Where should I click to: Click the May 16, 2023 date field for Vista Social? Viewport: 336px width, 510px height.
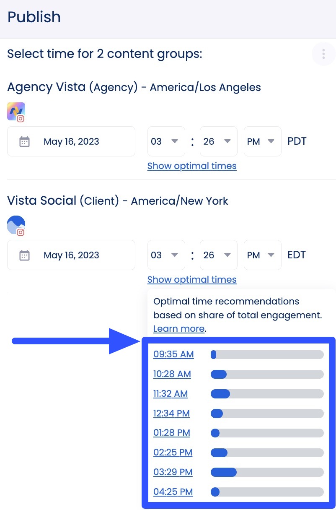tap(71, 255)
